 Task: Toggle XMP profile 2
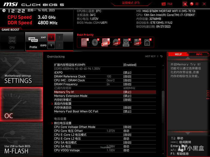[x=59, y=37]
